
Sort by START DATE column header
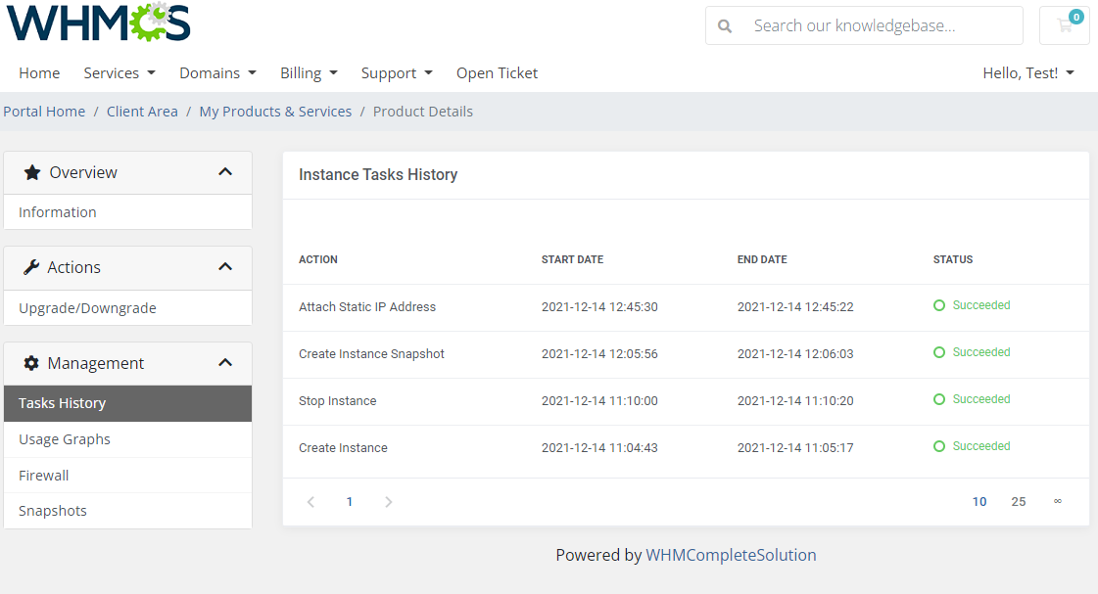pyautogui.click(x=572, y=259)
